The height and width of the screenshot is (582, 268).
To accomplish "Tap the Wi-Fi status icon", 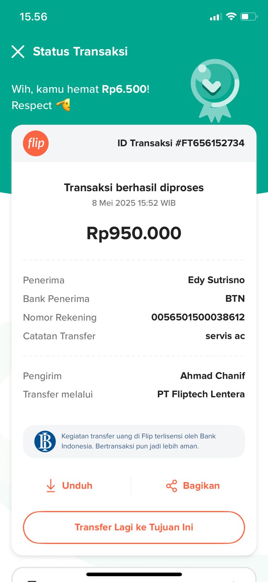I will [231, 17].
